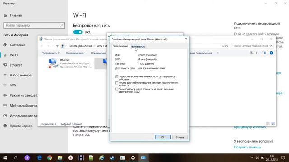Click the Найти параметр search field
Viewport: 289px width, 162px height.
click(x=34, y=25)
